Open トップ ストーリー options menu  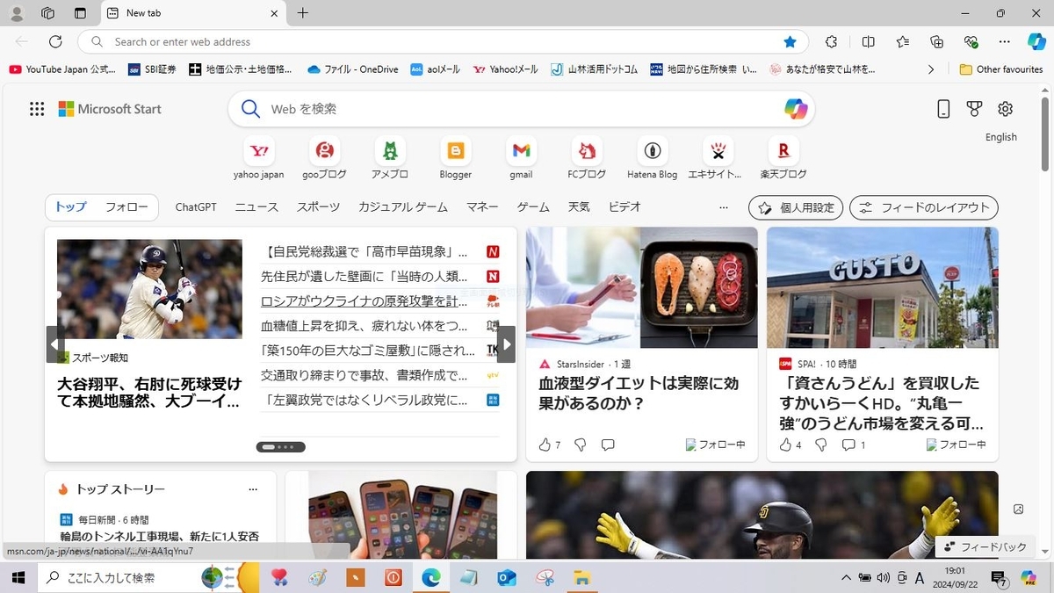(x=253, y=489)
